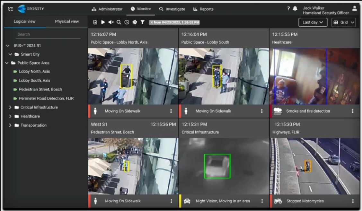This screenshot has height=211, width=362.
Task: Click the 12:16:07 PM timestamp
Action: pos(103,34)
